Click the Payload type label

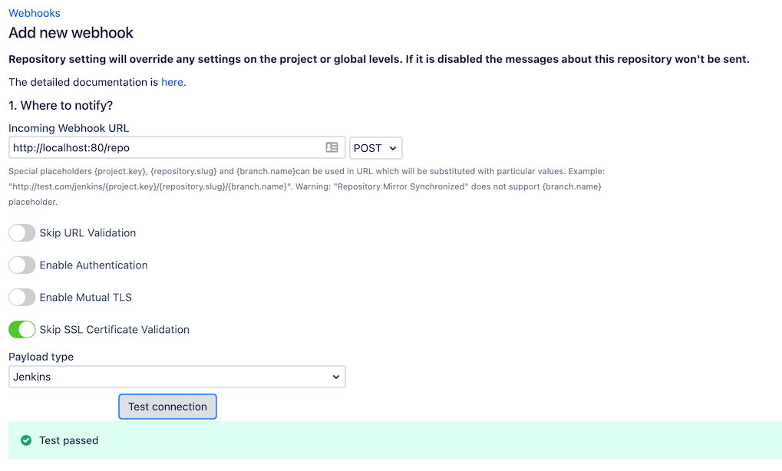coord(41,357)
